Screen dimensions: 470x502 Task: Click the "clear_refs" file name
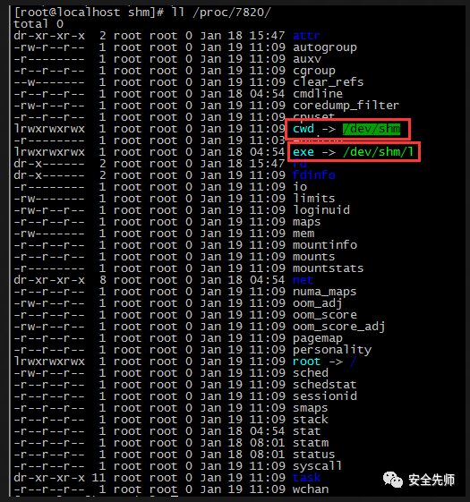(x=328, y=82)
